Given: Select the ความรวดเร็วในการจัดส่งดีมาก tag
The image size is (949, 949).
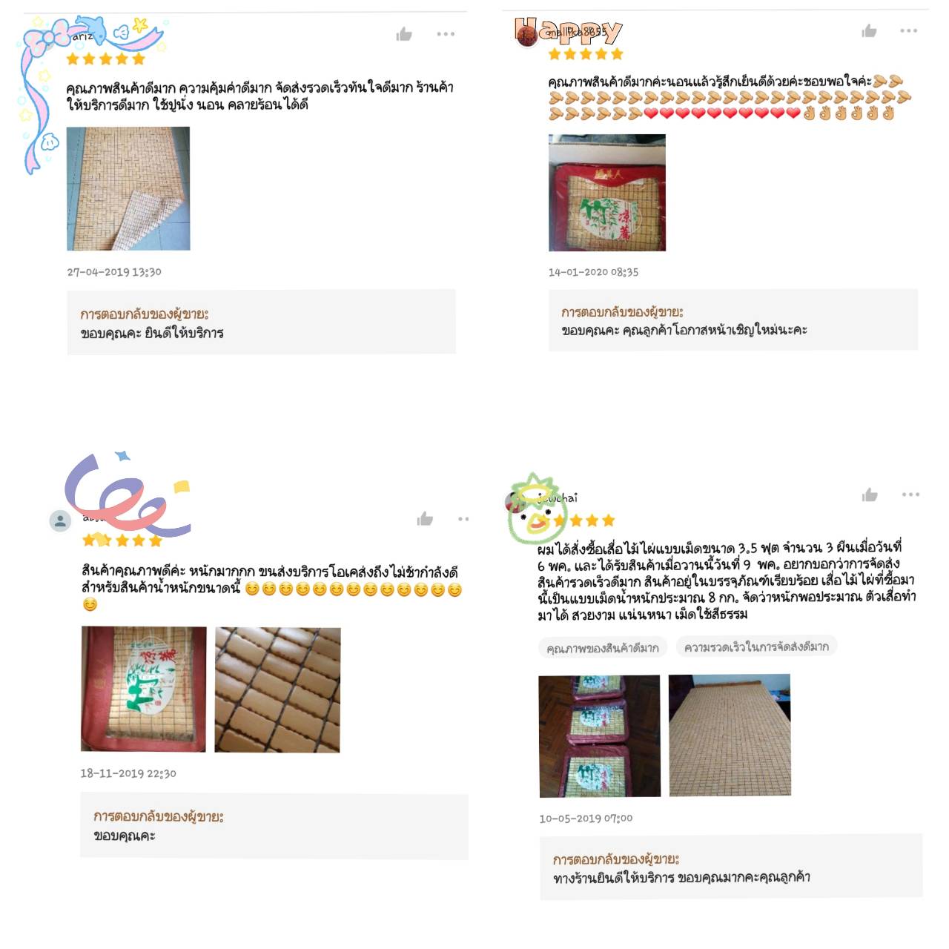Looking at the screenshot, I should [755, 647].
